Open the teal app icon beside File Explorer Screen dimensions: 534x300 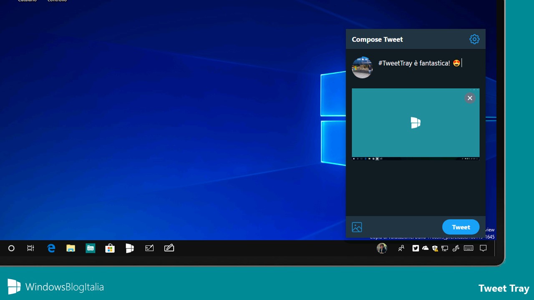(90, 248)
